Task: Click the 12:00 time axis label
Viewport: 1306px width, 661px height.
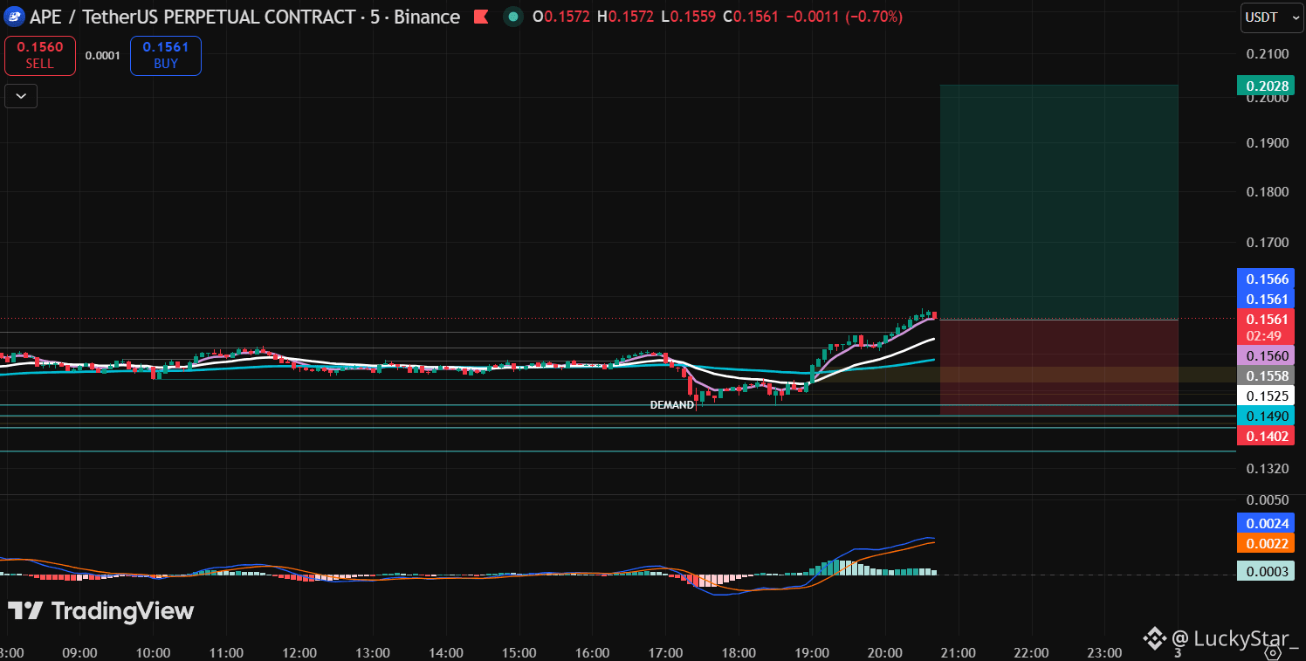Action: click(300, 652)
